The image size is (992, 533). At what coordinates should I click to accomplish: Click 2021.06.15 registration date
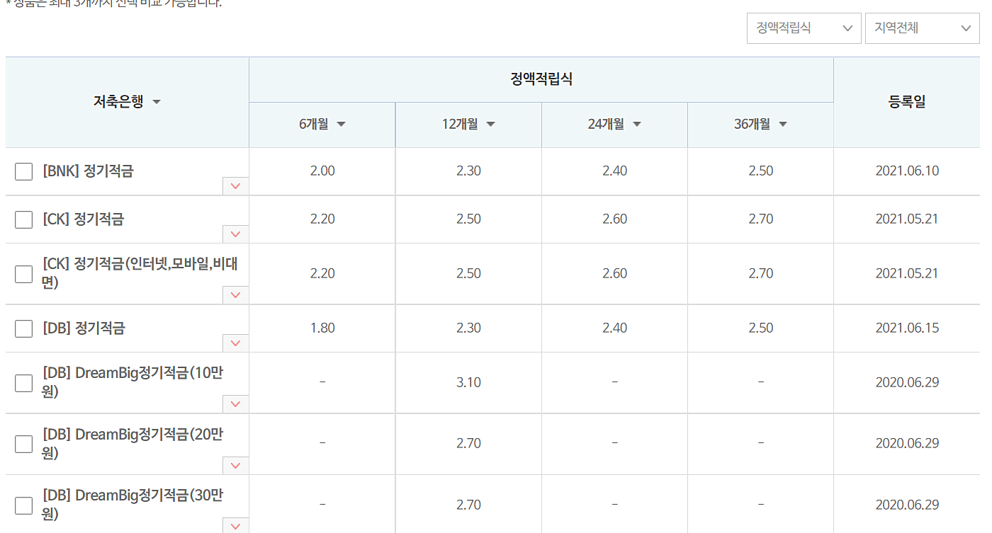907,328
